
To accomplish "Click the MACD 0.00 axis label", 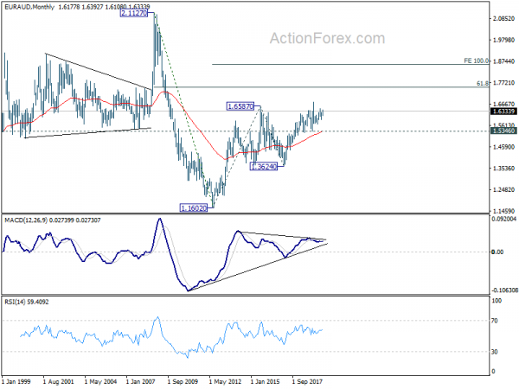I will [497, 252].
